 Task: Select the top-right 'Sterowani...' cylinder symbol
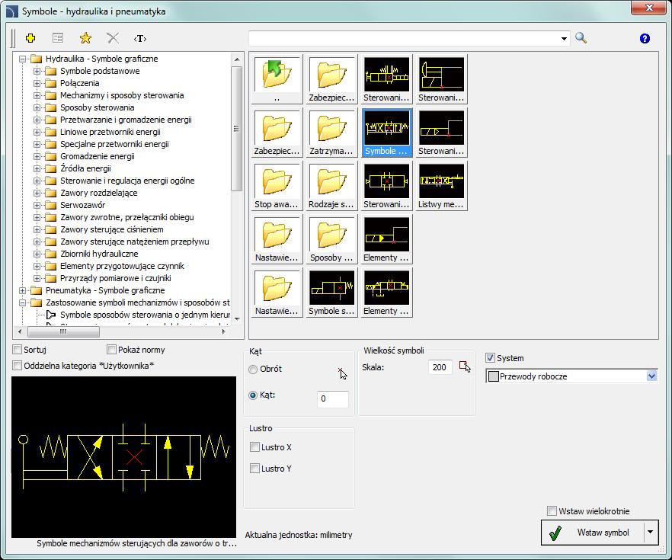click(441, 79)
